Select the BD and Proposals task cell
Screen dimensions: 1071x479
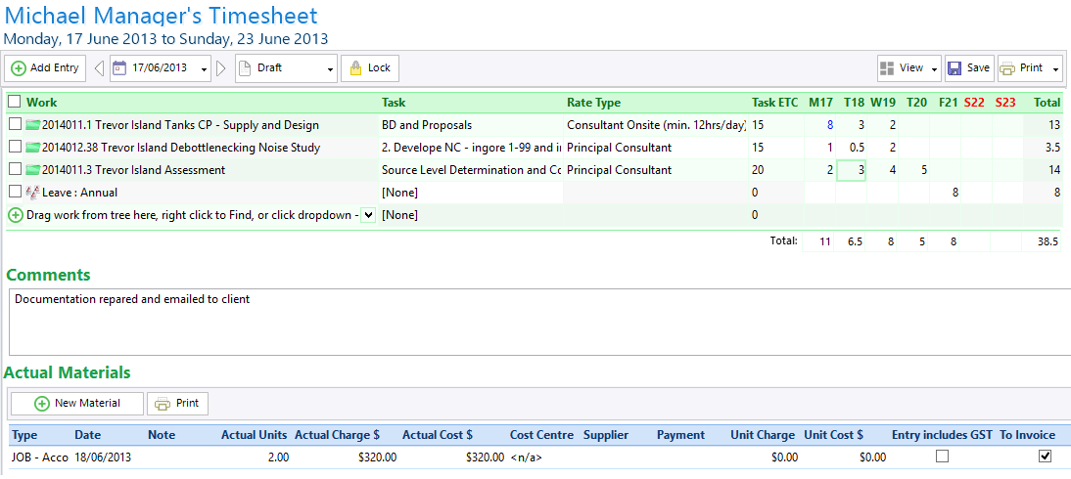coord(471,125)
